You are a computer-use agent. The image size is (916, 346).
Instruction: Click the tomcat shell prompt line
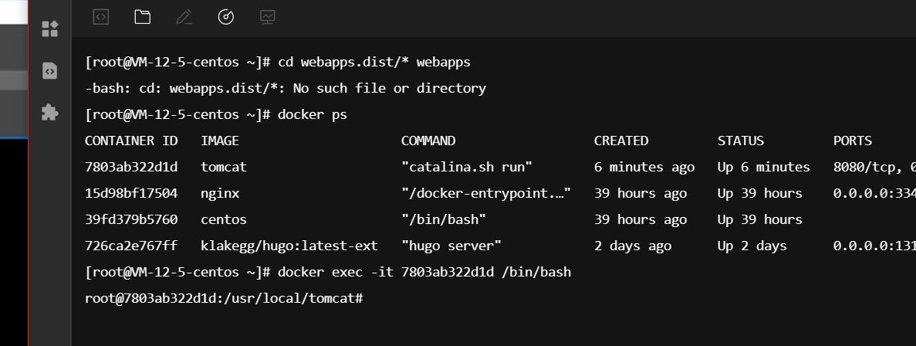point(225,299)
